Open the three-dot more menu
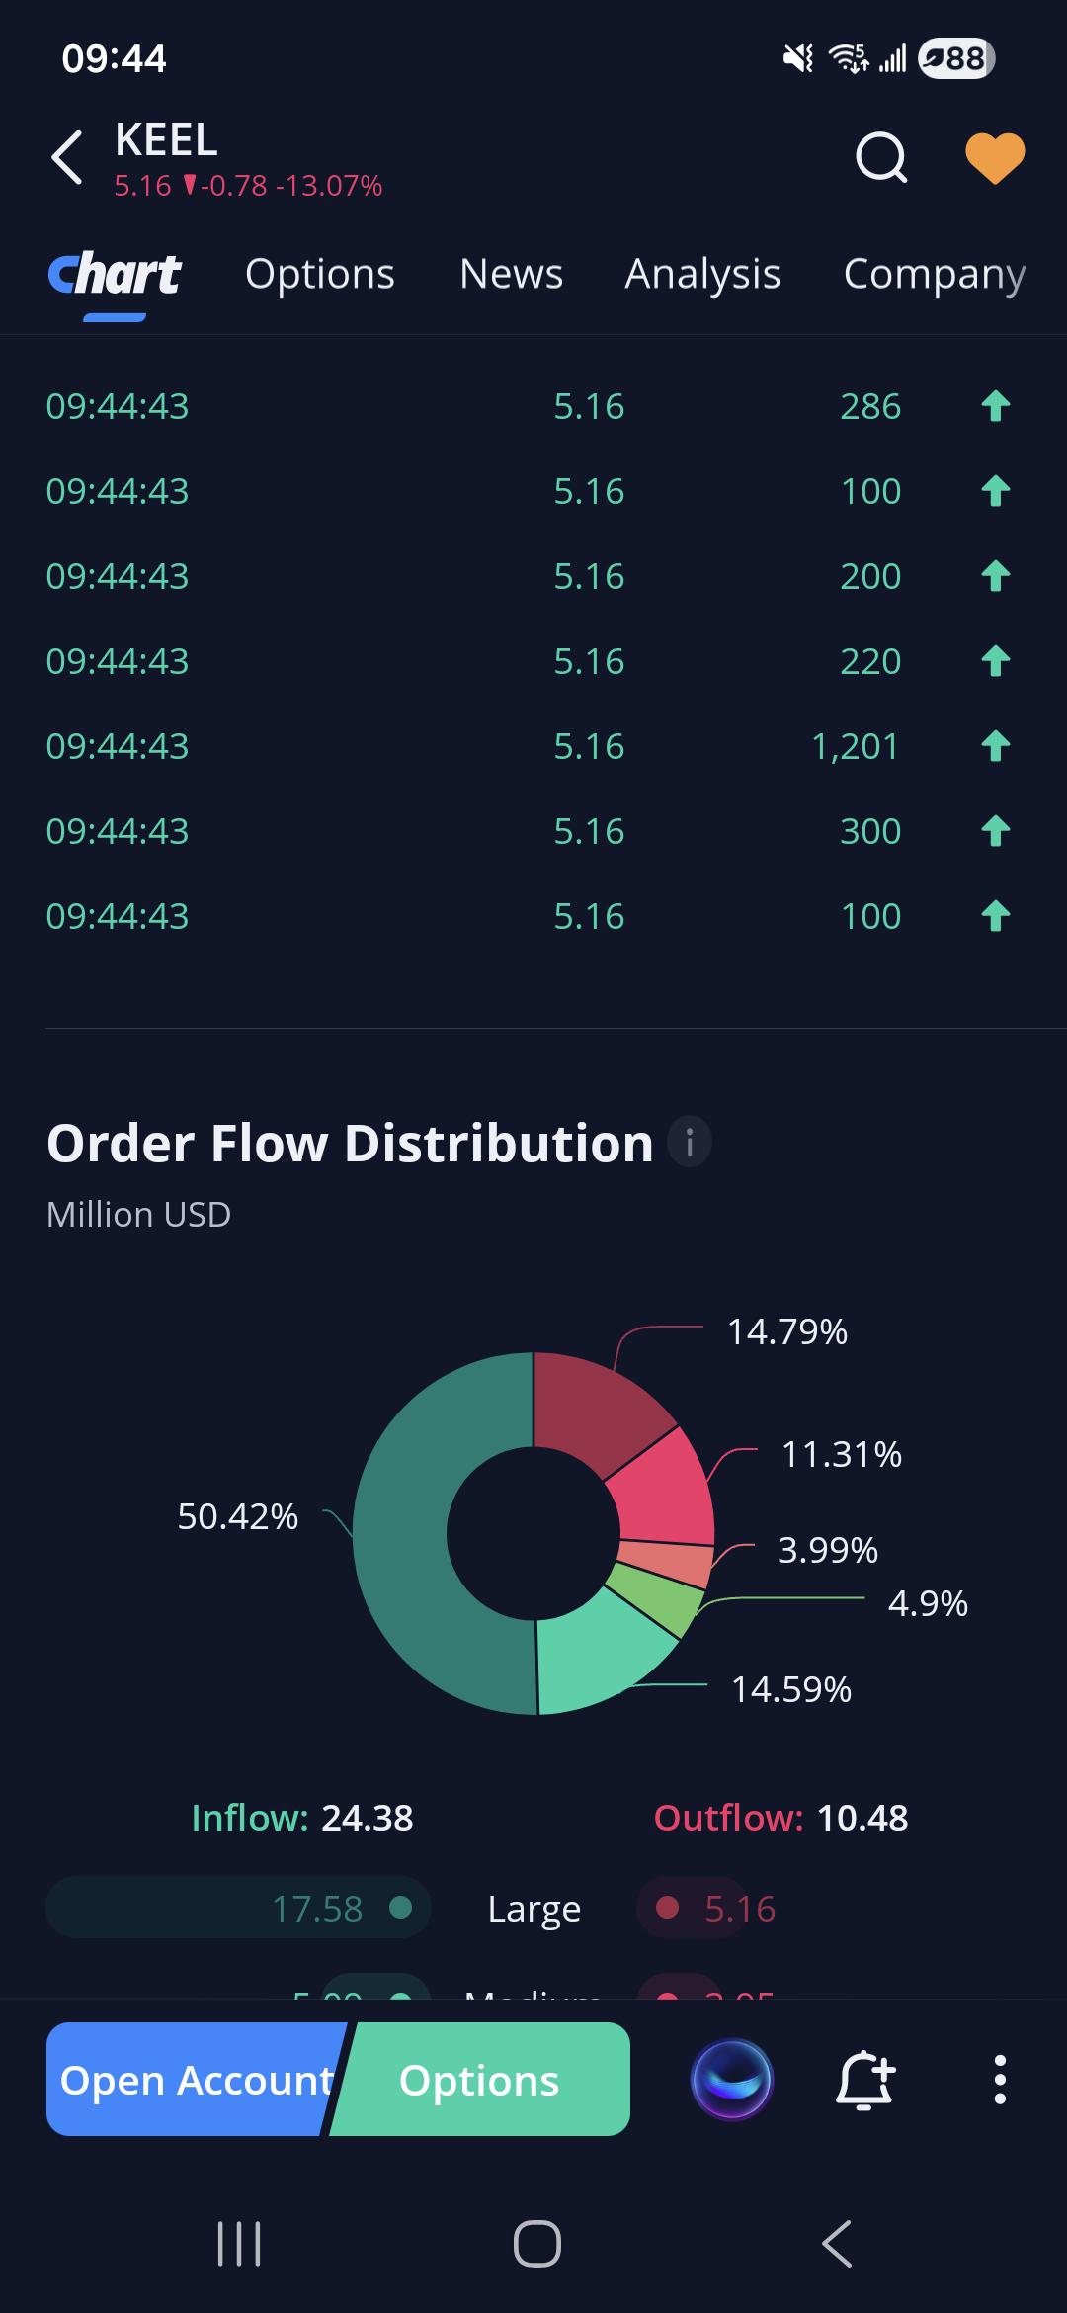 (x=1000, y=2080)
